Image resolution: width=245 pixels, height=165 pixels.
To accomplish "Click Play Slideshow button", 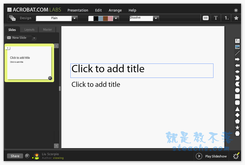I will (x=211, y=156).
